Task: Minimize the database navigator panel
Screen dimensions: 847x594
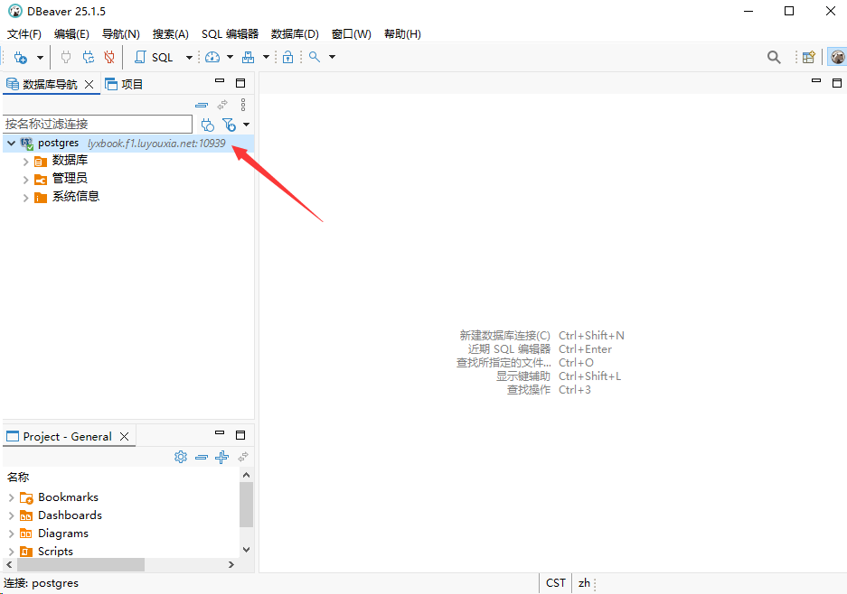Action: click(220, 81)
